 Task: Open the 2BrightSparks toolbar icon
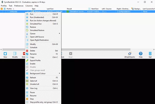point(130,54)
